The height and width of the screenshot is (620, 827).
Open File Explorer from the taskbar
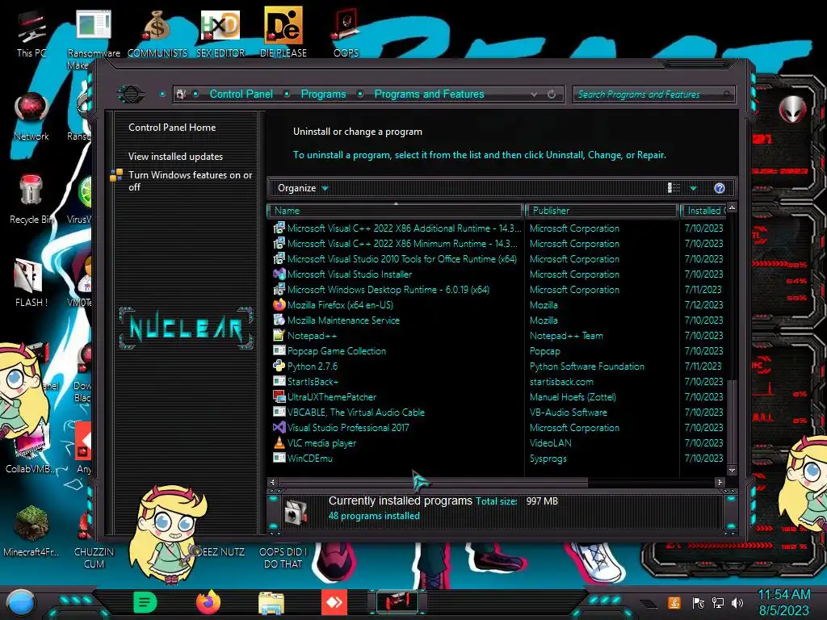click(x=271, y=603)
